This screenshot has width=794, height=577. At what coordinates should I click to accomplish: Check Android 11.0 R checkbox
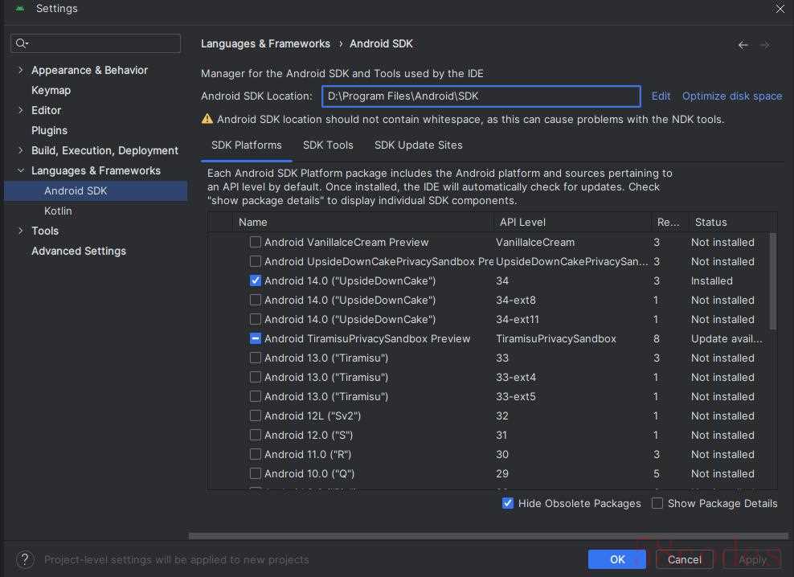(x=256, y=454)
